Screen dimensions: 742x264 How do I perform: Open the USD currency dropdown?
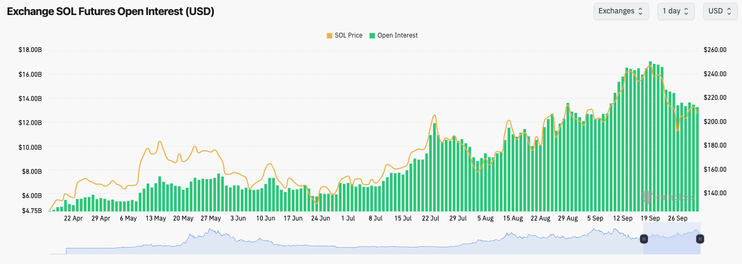(x=720, y=11)
